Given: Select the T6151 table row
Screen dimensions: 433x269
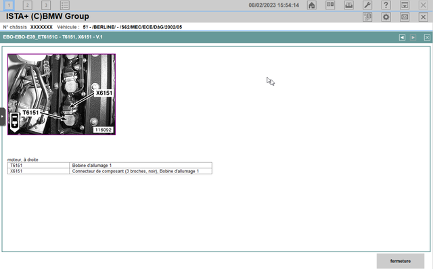Looking at the screenshot, I should click(110, 166).
